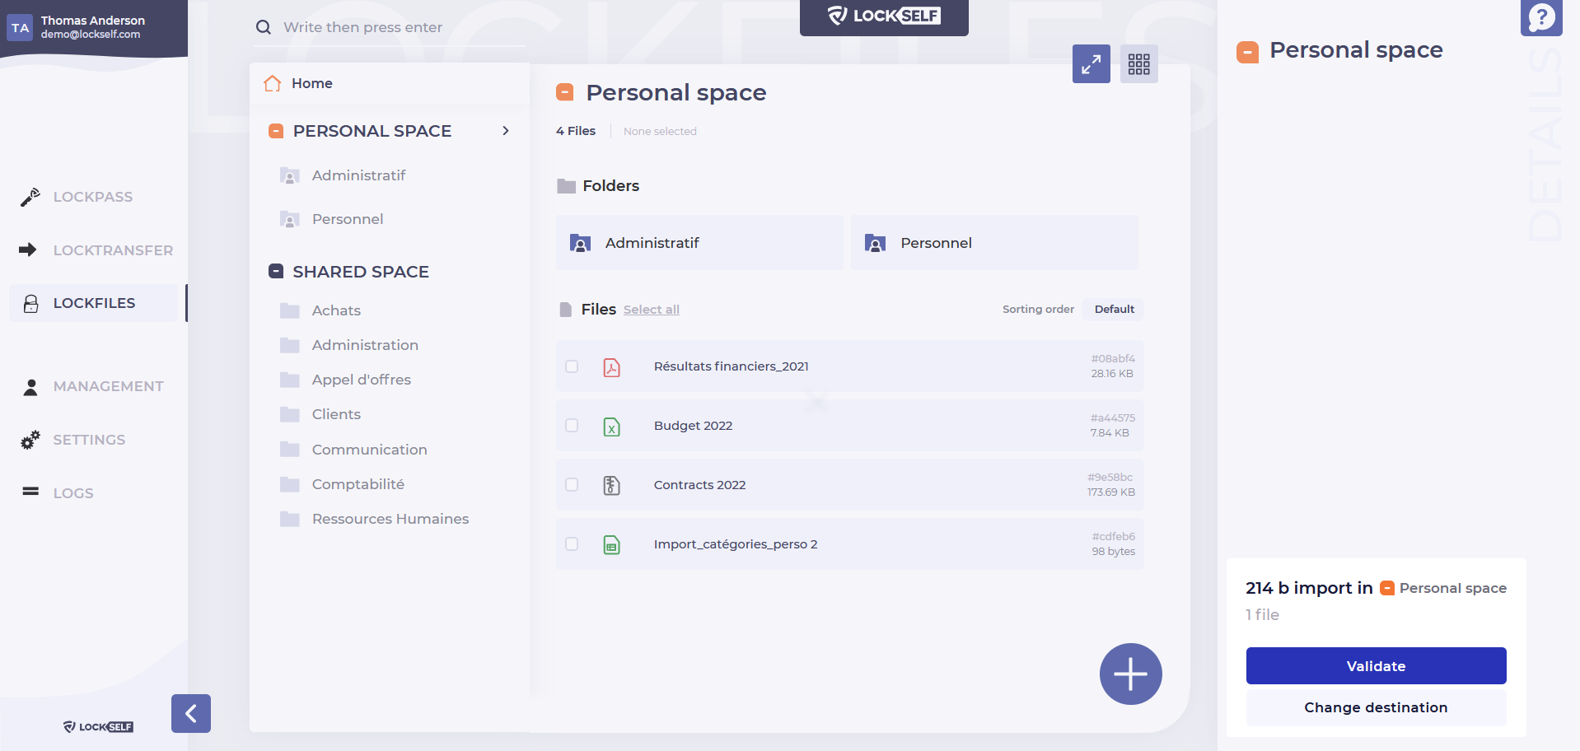Select Personnel in personal space tree
Screen dimensions: 1580x751
click(x=348, y=219)
